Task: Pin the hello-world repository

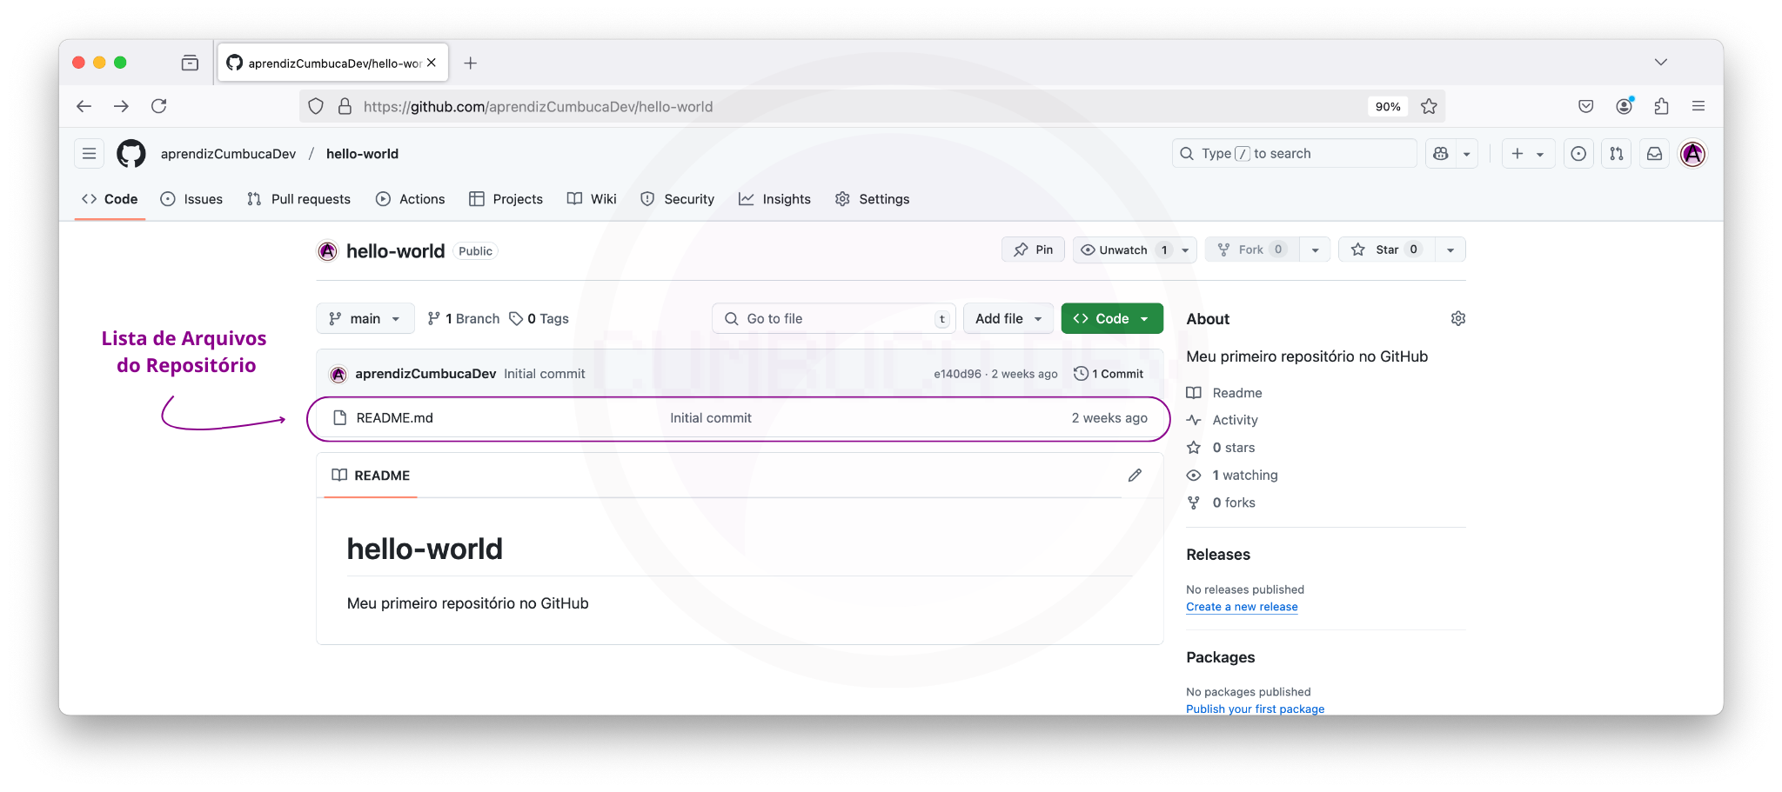Action: pos(1033,250)
